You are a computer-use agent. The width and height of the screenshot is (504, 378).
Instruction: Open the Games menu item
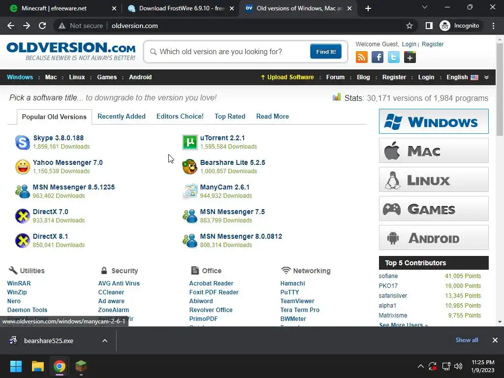(x=107, y=77)
